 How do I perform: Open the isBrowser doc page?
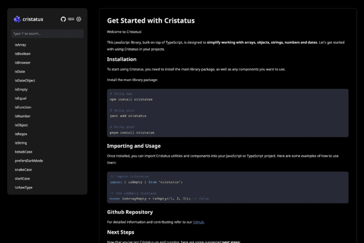coord(23,63)
